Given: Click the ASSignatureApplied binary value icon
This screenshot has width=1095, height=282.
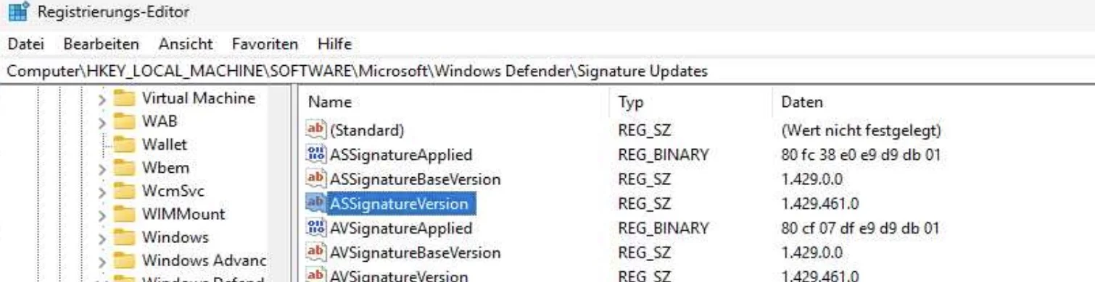Looking at the screenshot, I should click(316, 155).
